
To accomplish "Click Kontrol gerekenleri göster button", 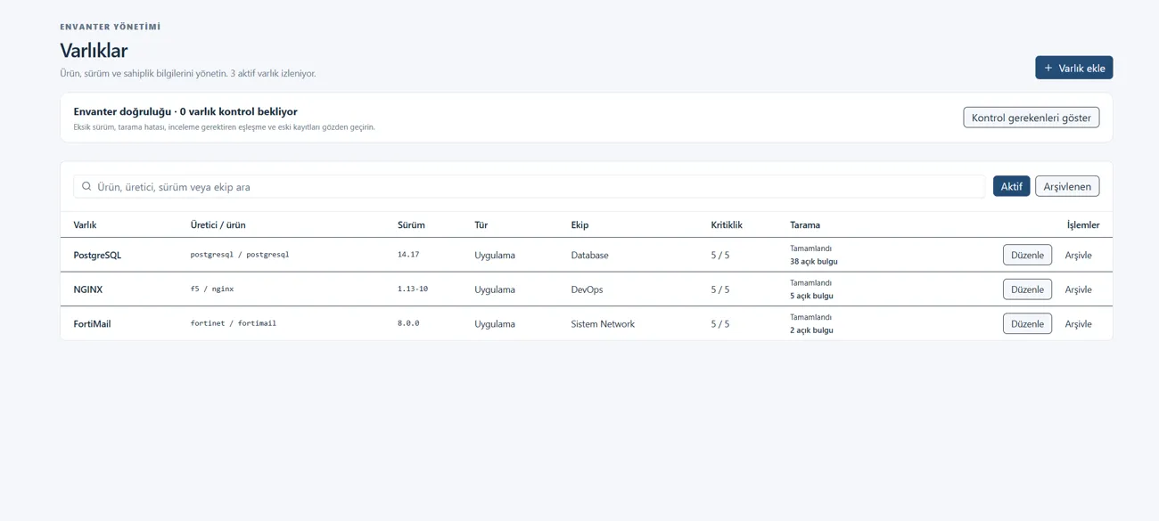I will pos(1032,118).
